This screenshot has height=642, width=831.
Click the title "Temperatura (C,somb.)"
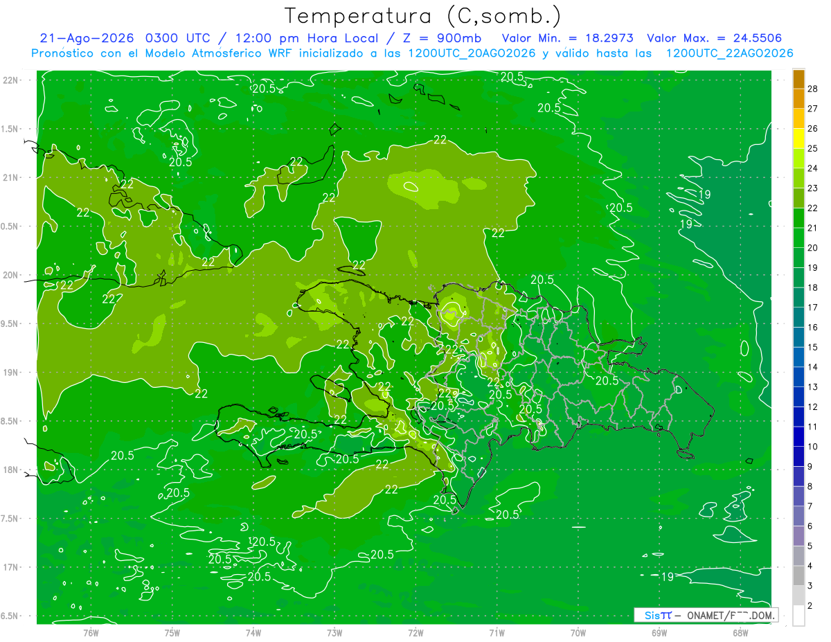(423, 16)
